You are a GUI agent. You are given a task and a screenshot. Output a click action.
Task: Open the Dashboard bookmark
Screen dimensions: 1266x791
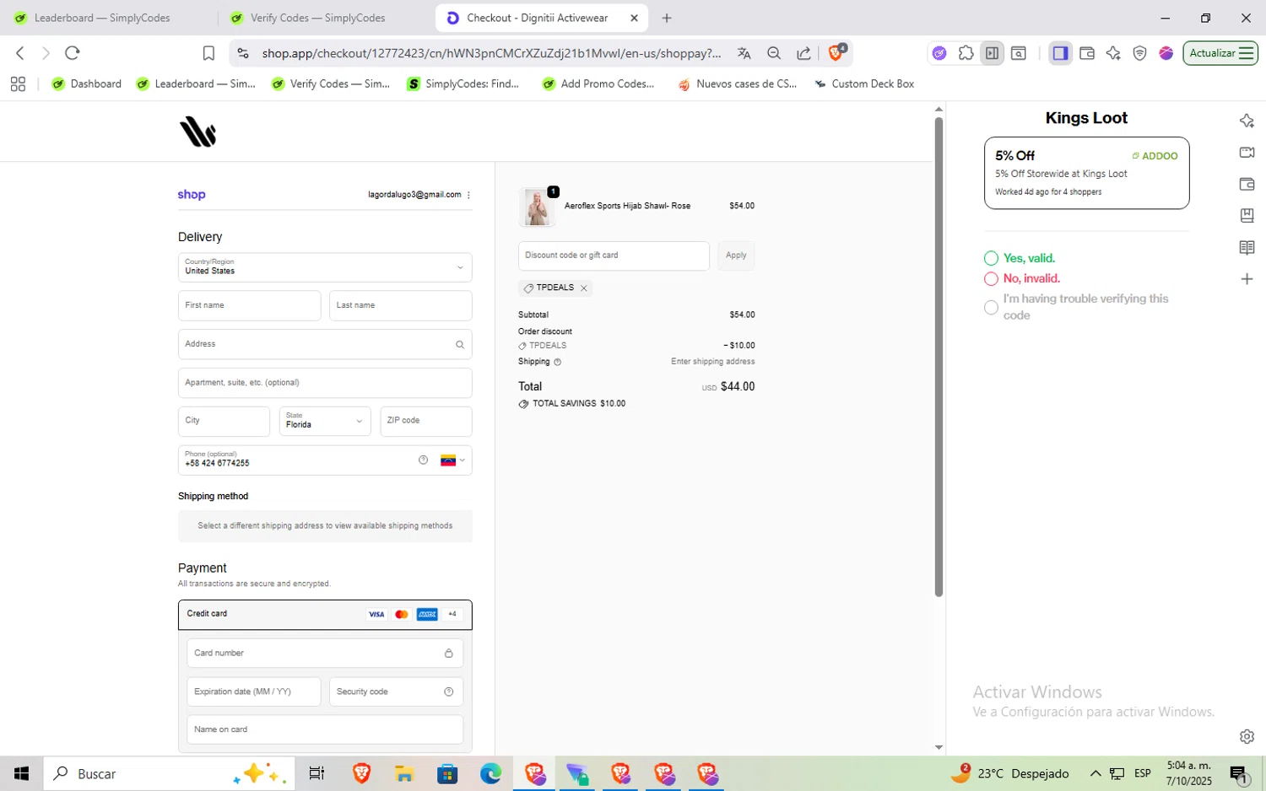[86, 83]
